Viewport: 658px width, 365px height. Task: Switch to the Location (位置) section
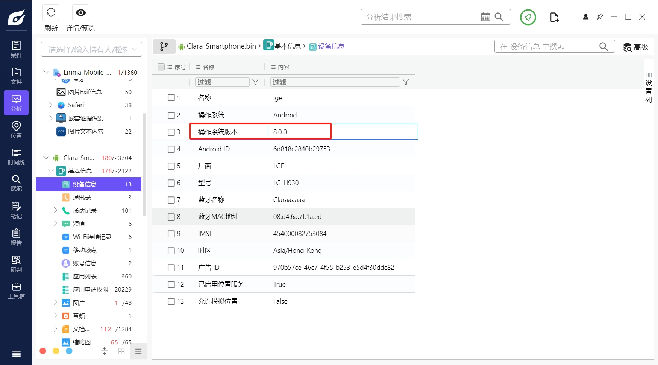pos(16,129)
